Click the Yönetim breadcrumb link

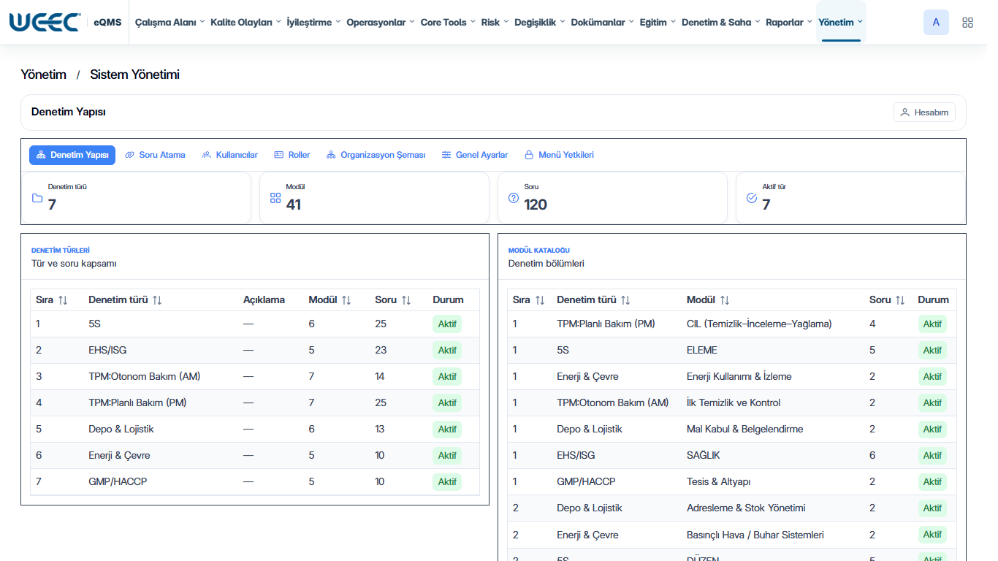tap(43, 75)
